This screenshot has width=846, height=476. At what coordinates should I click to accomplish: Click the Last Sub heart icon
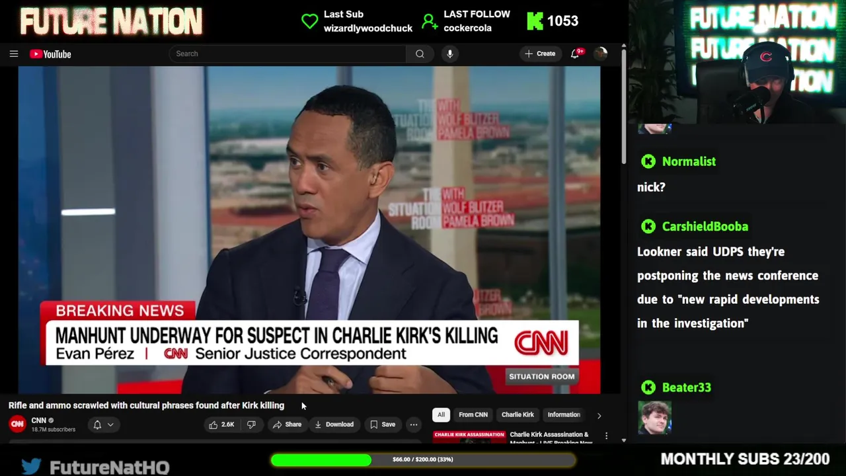[x=309, y=21]
